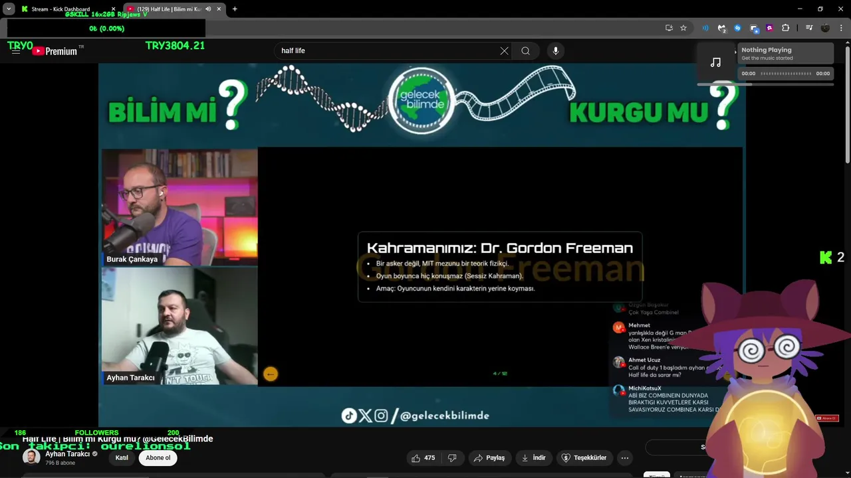Close the Half Life YouTube tab
This screenshot has width=851, height=478.
pos(219,9)
